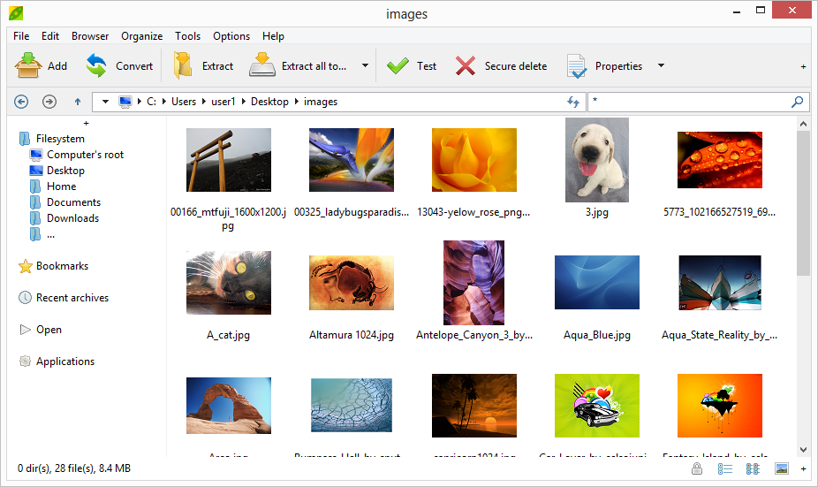Go up one folder level arrow

point(78,102)
